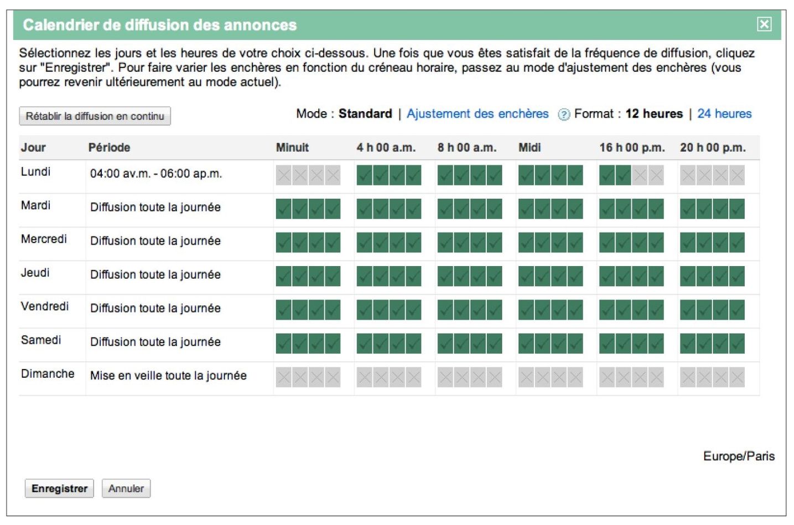Switch time format to 24 heures

(724, 114)
